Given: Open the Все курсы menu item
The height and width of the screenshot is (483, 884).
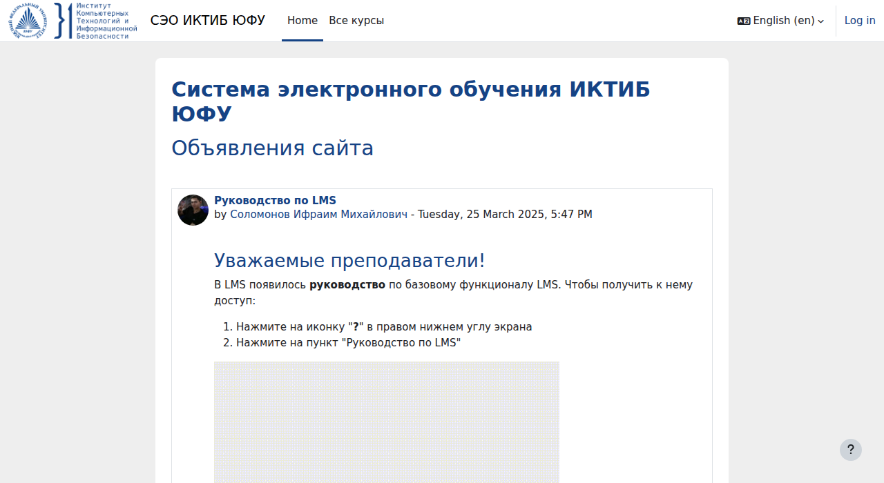Looking at the screenshot, I should 356,21.
